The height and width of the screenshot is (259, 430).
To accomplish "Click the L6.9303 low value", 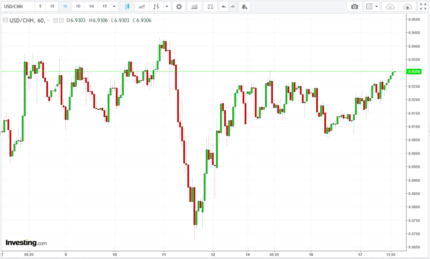I will point(120,20).
